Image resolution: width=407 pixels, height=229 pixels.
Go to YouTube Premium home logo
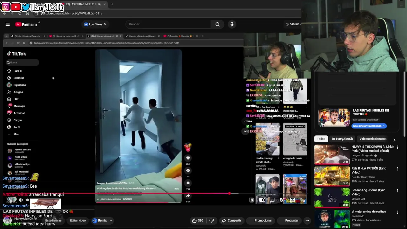pyautogui.click(x=26, y=24)
